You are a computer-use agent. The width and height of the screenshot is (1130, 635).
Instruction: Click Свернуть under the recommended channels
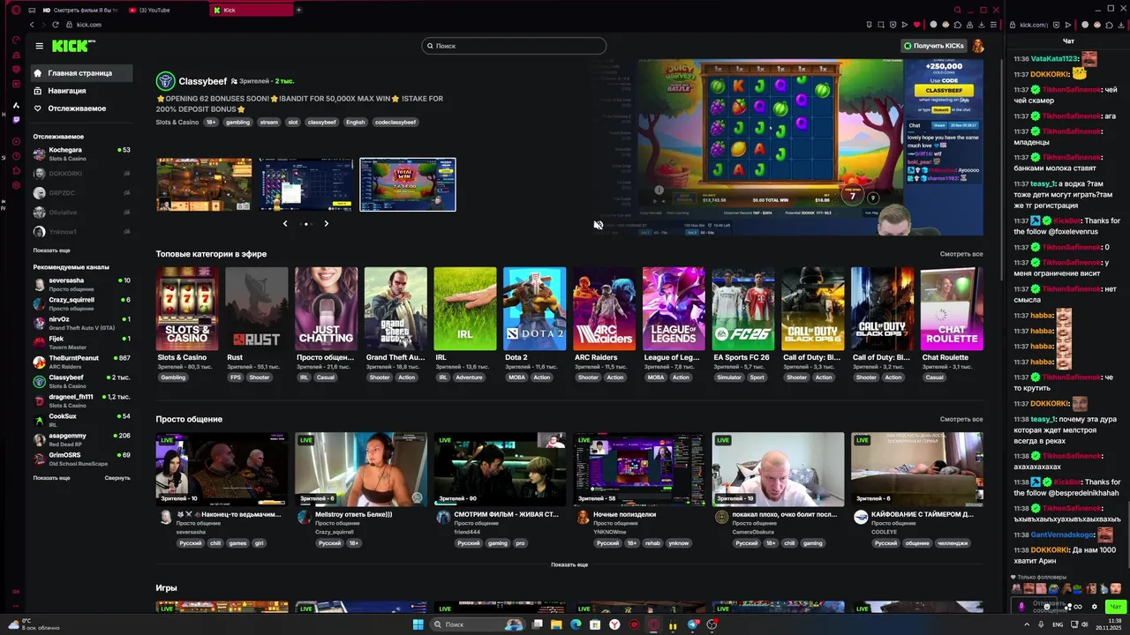point(117,478)
